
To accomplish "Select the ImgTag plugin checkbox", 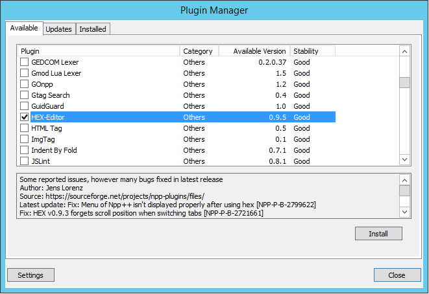I will [x=25, y=139].
